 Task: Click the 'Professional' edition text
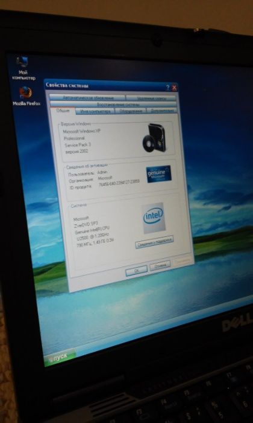coord(74,138)
